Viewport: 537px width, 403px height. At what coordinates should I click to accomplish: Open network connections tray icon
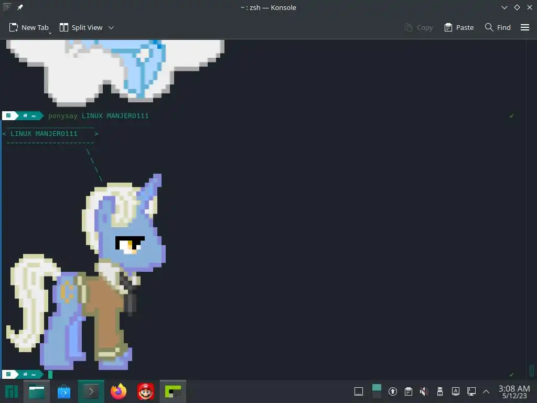click(x=471, y=391)
